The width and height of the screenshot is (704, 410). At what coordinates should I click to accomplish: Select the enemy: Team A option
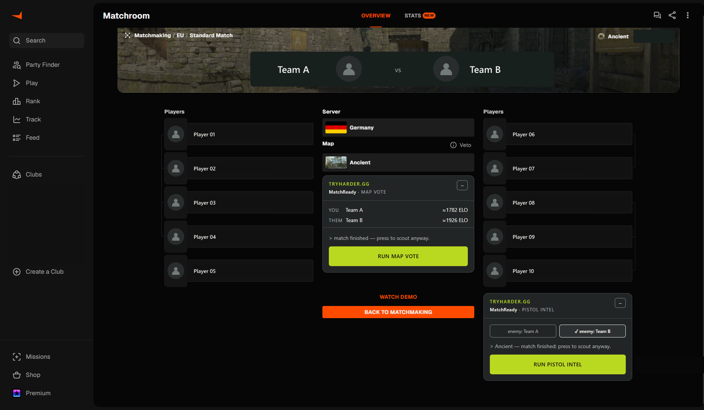click(x=523, y=331)
